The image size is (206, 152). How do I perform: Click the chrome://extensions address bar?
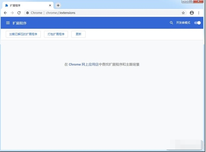pos(105,13)
